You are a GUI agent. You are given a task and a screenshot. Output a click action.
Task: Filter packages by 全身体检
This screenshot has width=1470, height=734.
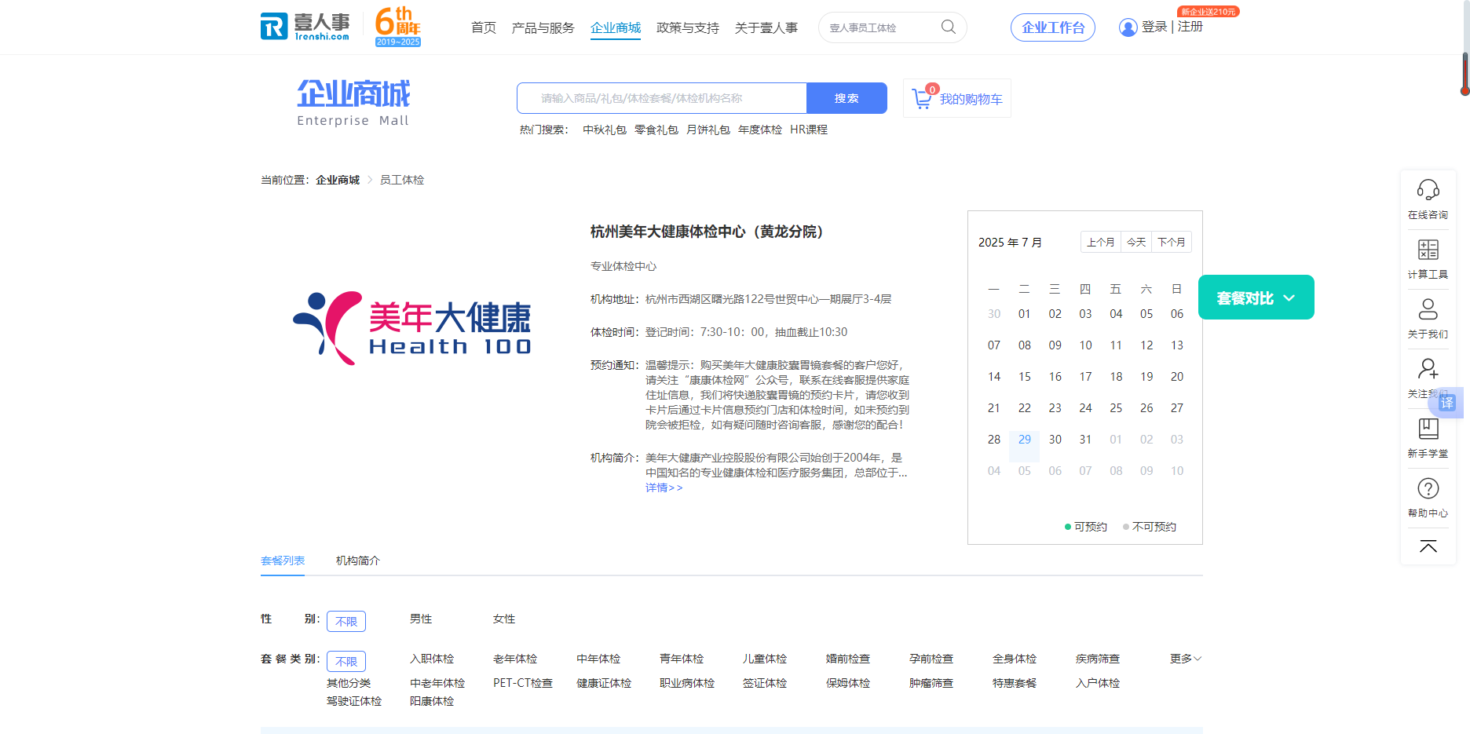1015,659
